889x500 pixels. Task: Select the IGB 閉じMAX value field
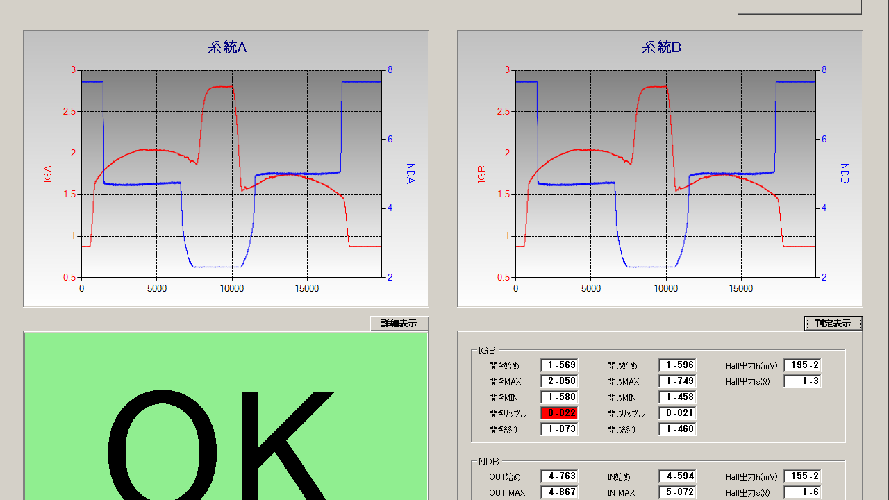point(677,381)
